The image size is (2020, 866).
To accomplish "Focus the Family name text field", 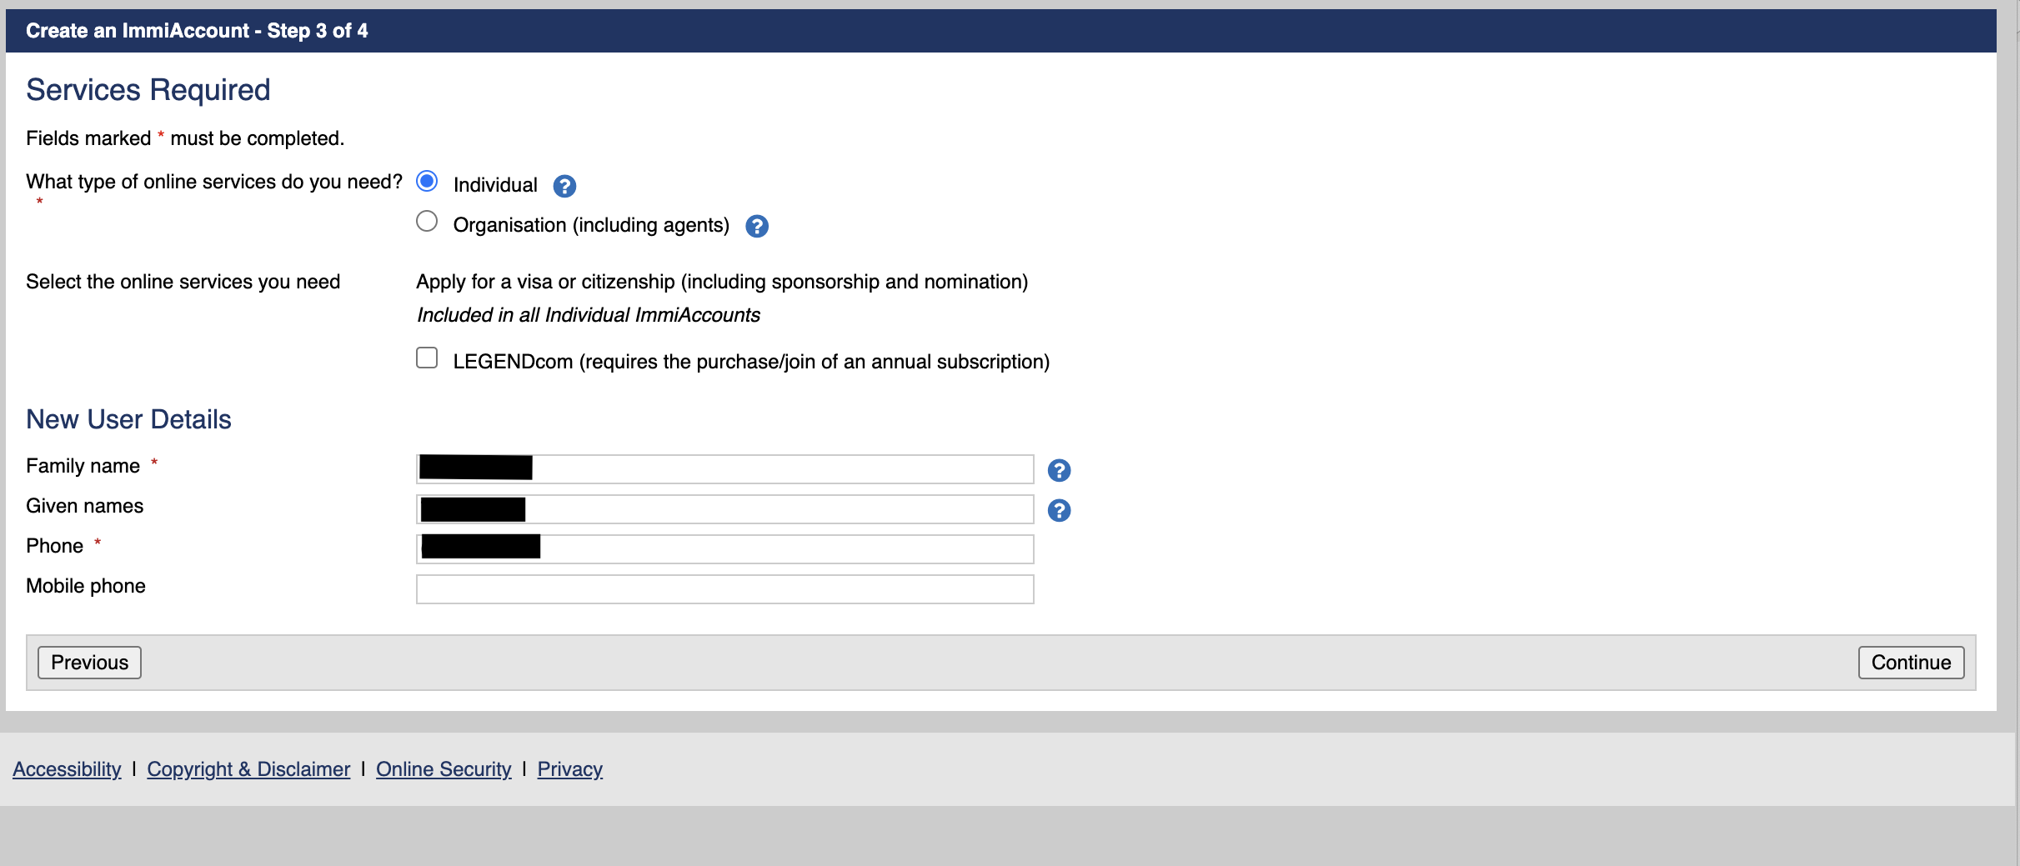I will point(724,469).
